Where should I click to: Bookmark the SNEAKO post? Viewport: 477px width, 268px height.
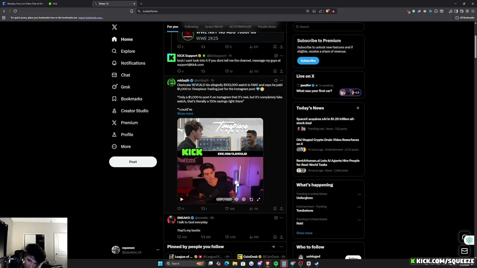tap(275, 237)
